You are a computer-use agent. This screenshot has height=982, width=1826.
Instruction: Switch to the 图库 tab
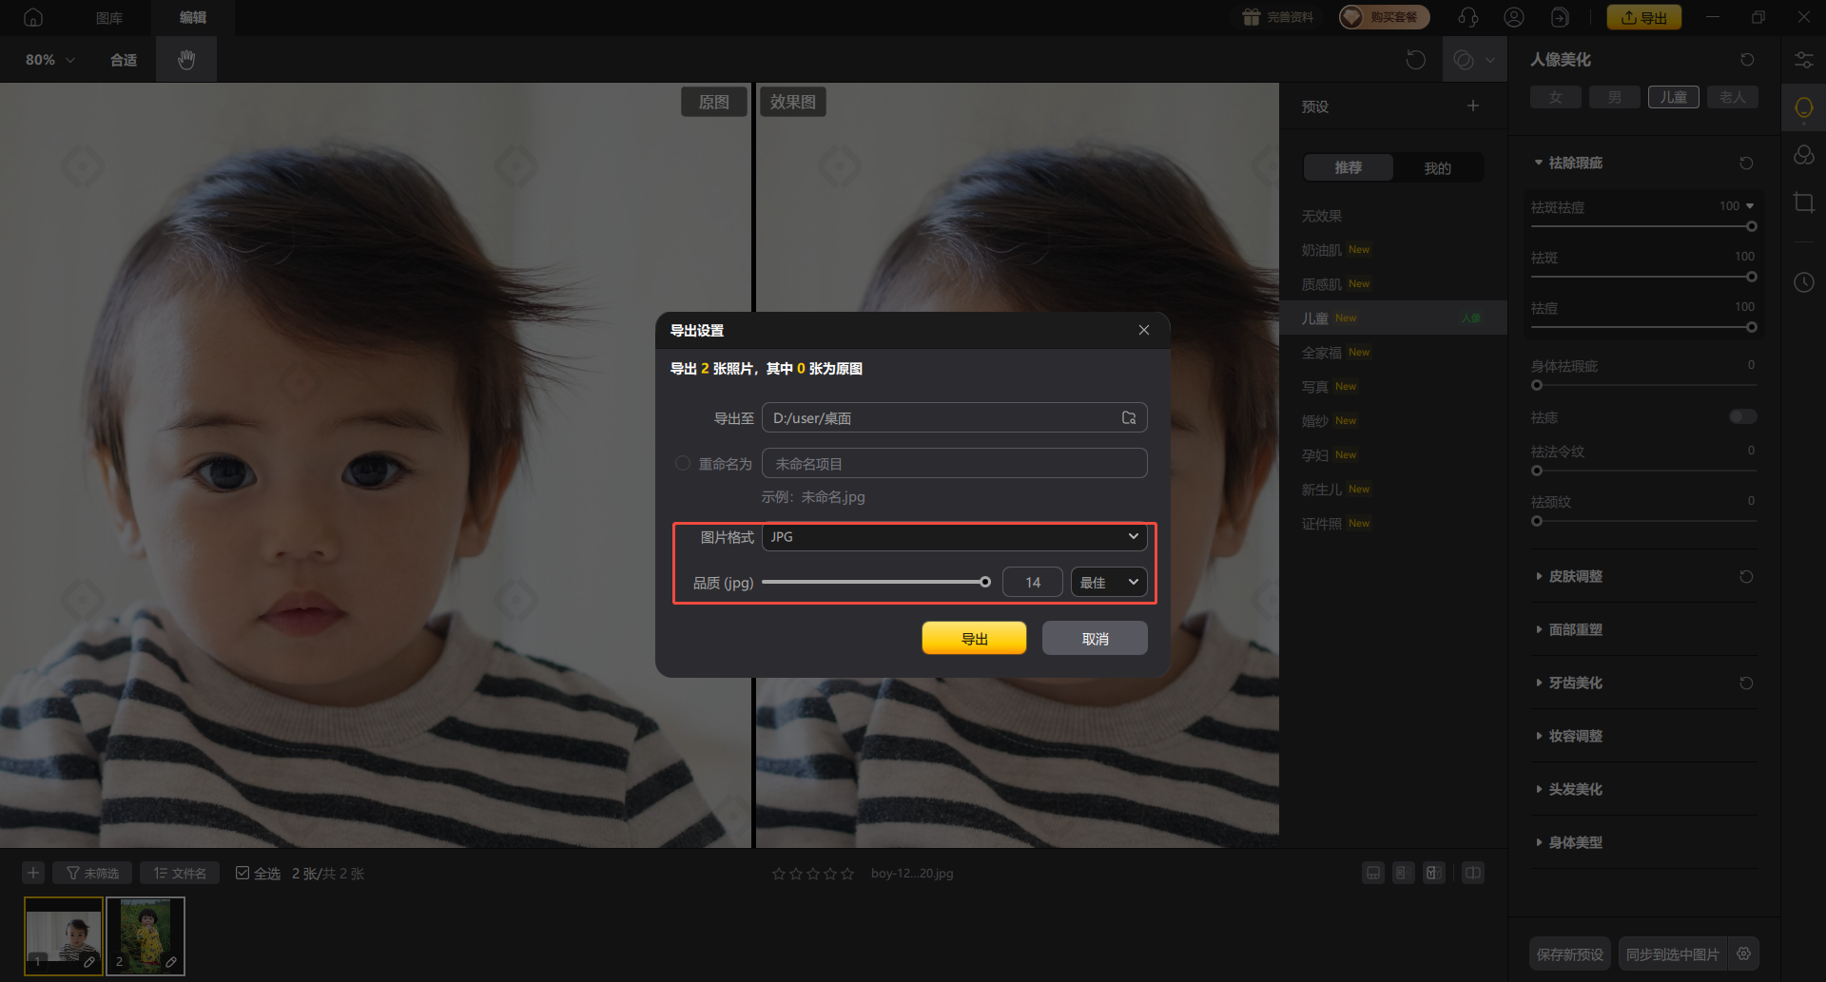(109, 17)
